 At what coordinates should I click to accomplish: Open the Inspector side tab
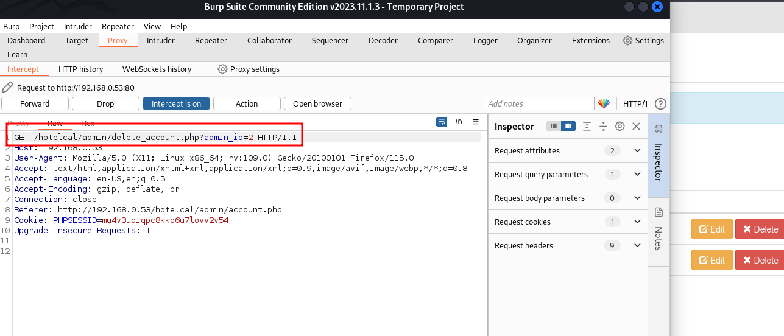coord(659,155)
